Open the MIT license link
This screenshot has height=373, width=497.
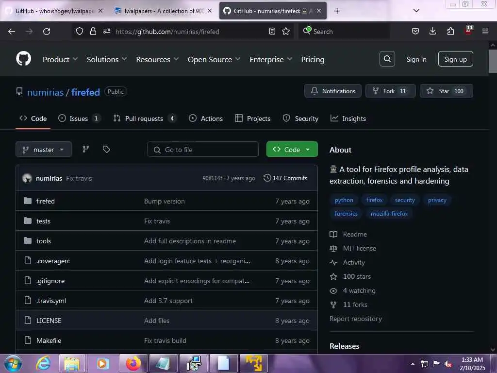coord(360,248)
